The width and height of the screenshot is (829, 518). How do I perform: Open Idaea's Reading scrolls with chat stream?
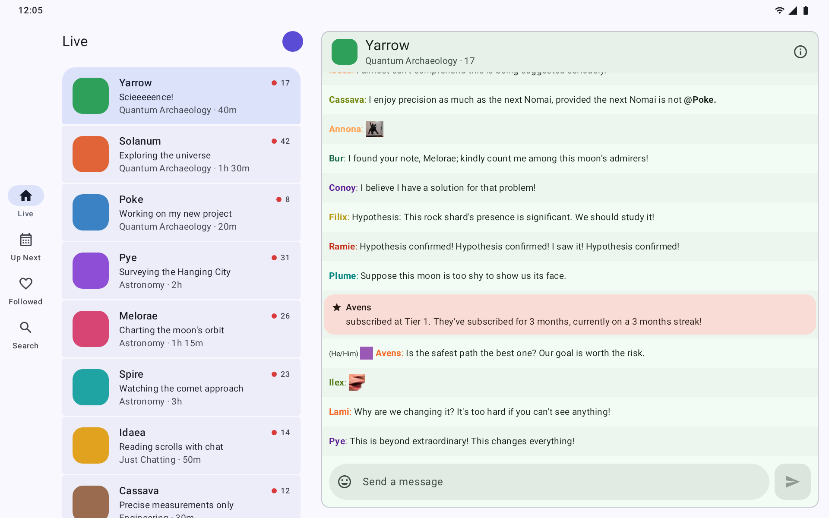click(x=181, y=445)
